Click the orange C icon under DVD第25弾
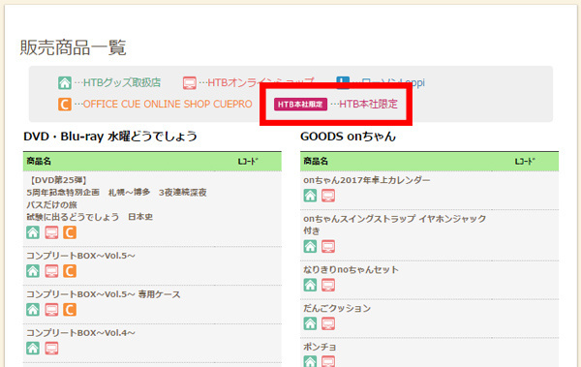Screen dimensions: 581x367 coord(70,232)
